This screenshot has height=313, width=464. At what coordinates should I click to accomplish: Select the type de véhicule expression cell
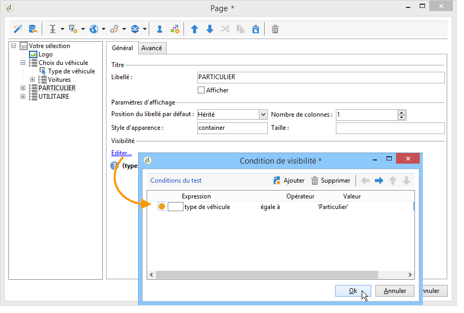pyautogui.click(x=207, y=207)
